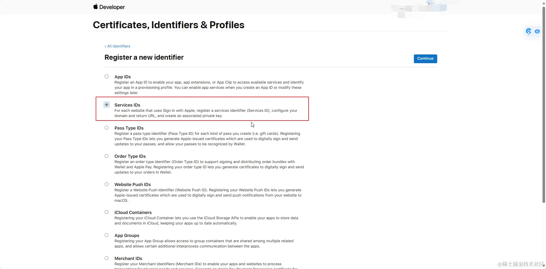Click the Pass Type IDs label
Image resolution: width=546 pixels, height=269 pixels.
pos(129,128)
